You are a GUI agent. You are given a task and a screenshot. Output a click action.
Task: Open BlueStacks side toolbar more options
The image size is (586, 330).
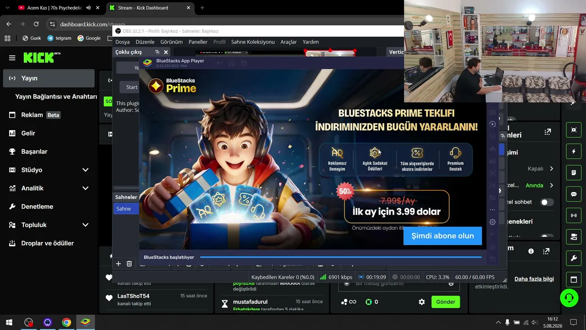click(x=493, y=210)
